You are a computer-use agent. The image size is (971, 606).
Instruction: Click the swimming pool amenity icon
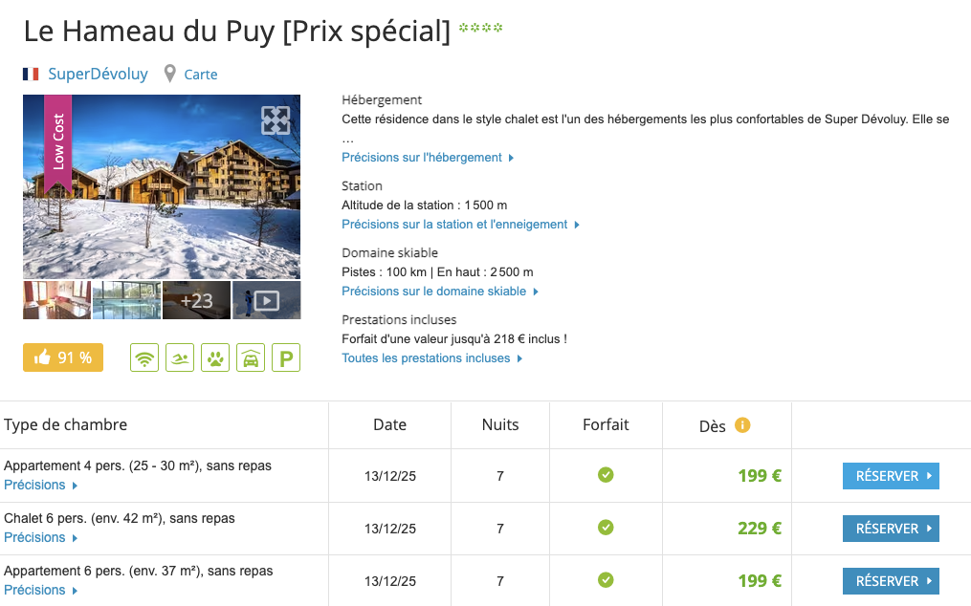pyautogui.click(x=180, y=357)
